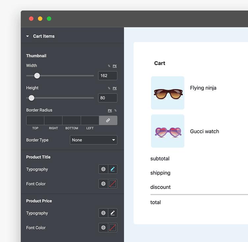Click Product Price typography globe icon
The width and height of the screenshot is (248, 242).
(x=104, y=213)
